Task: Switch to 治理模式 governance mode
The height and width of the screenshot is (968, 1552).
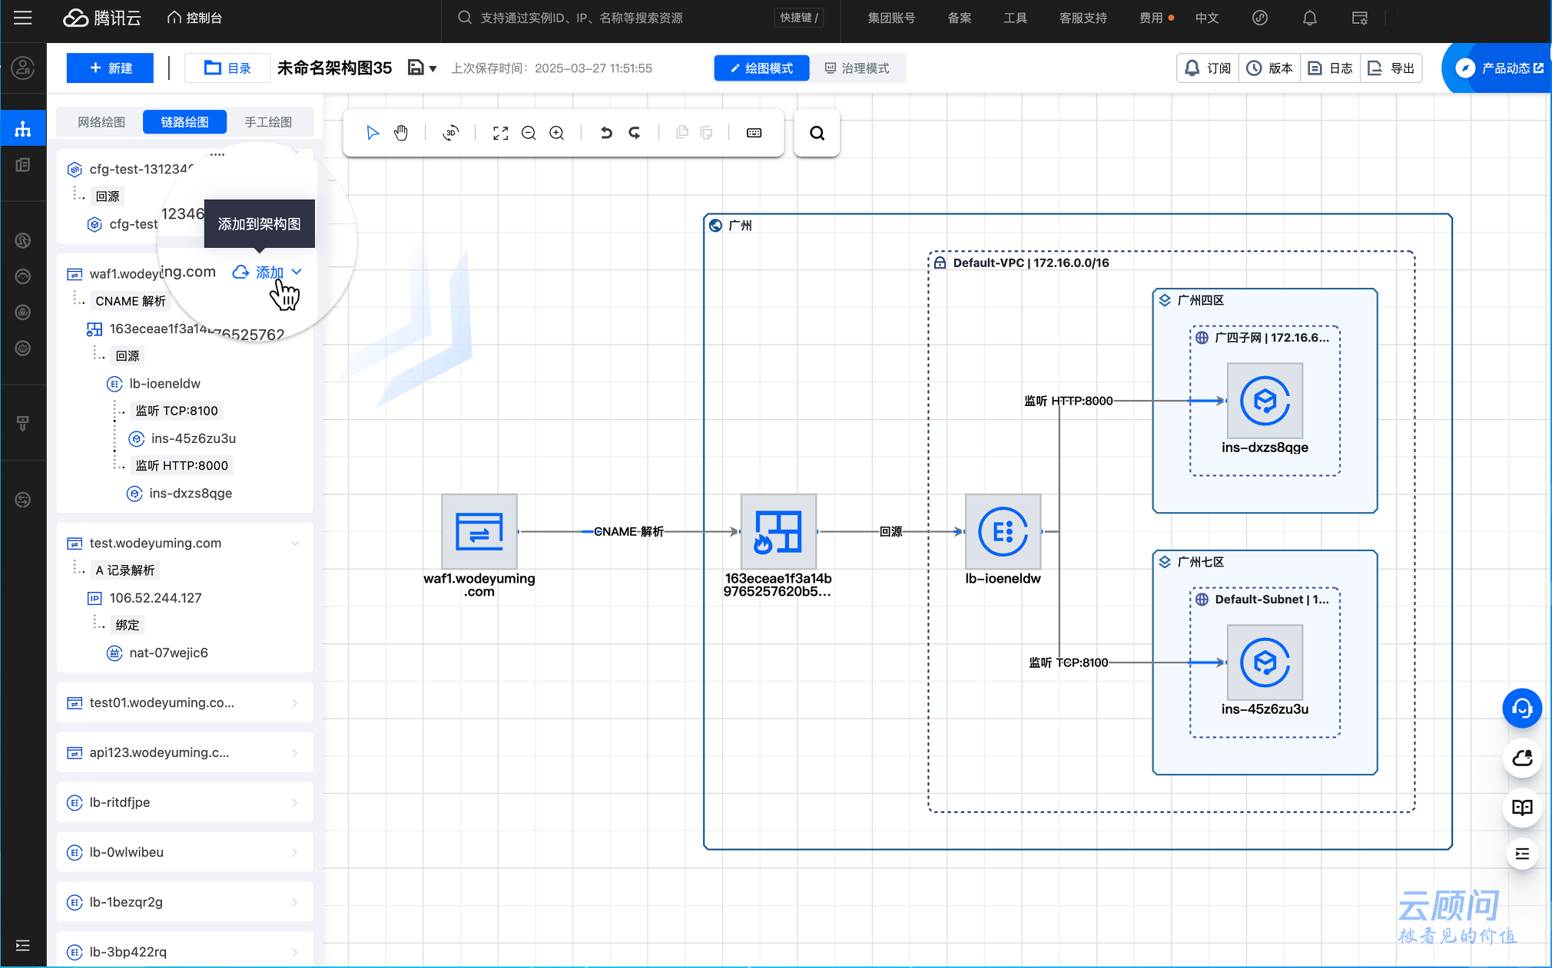Action: (857, 68)
